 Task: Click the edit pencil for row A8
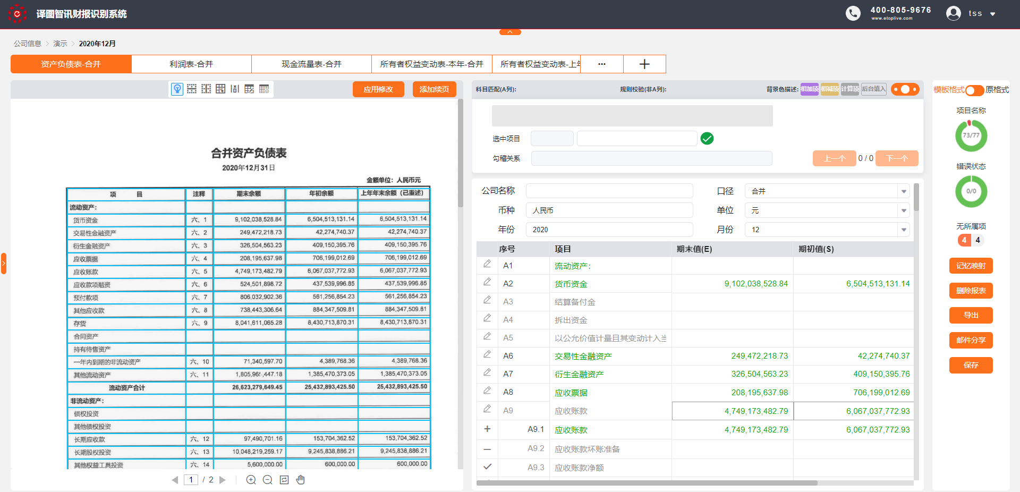click(487, 391)
